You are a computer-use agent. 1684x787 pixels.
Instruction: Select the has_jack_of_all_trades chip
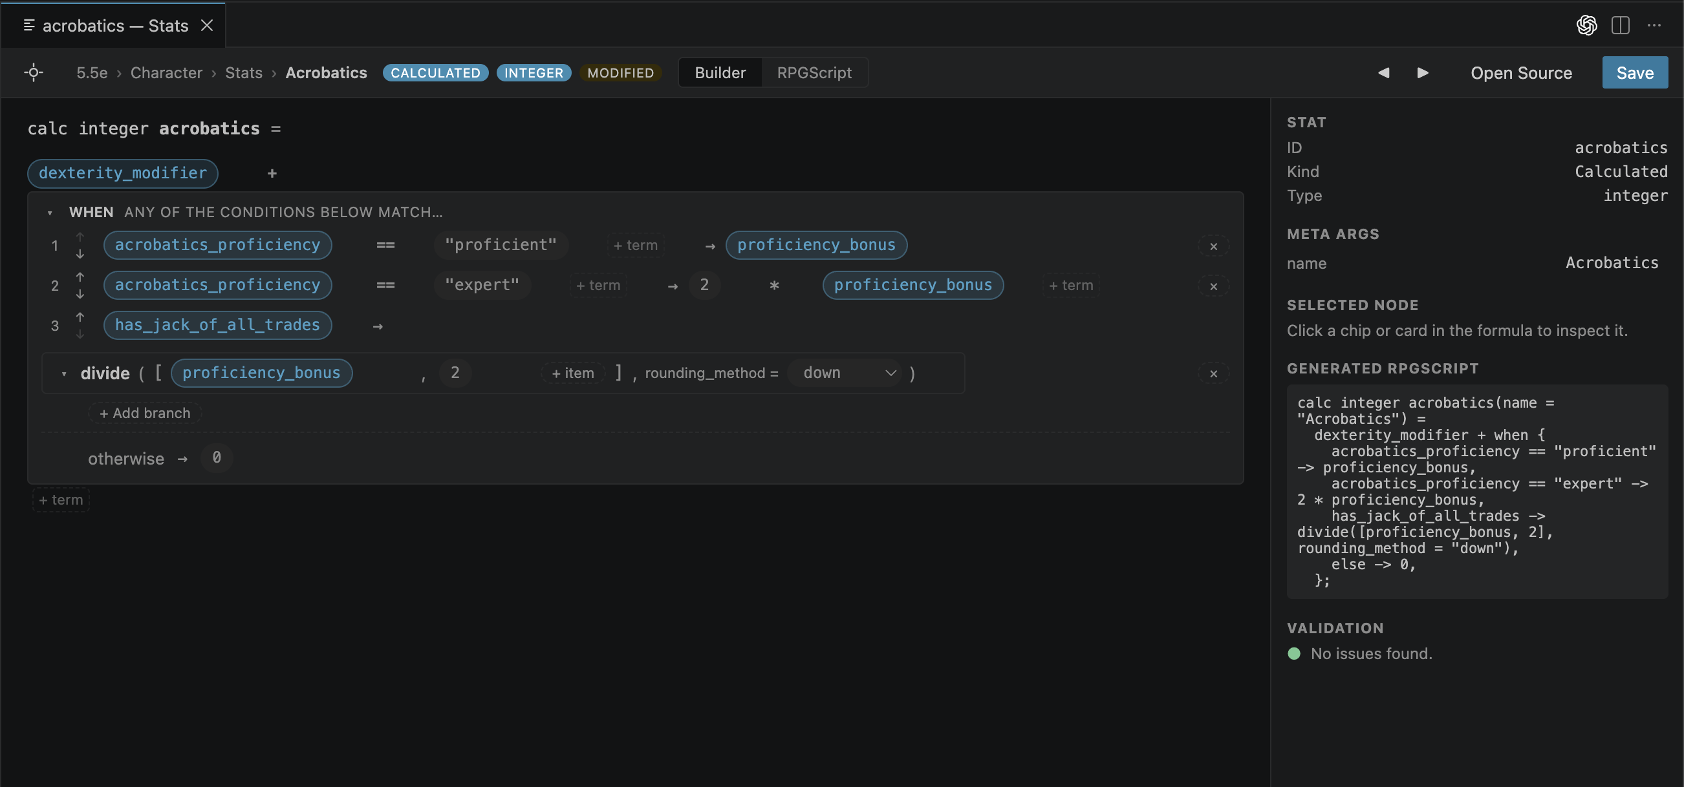[218, 325]
